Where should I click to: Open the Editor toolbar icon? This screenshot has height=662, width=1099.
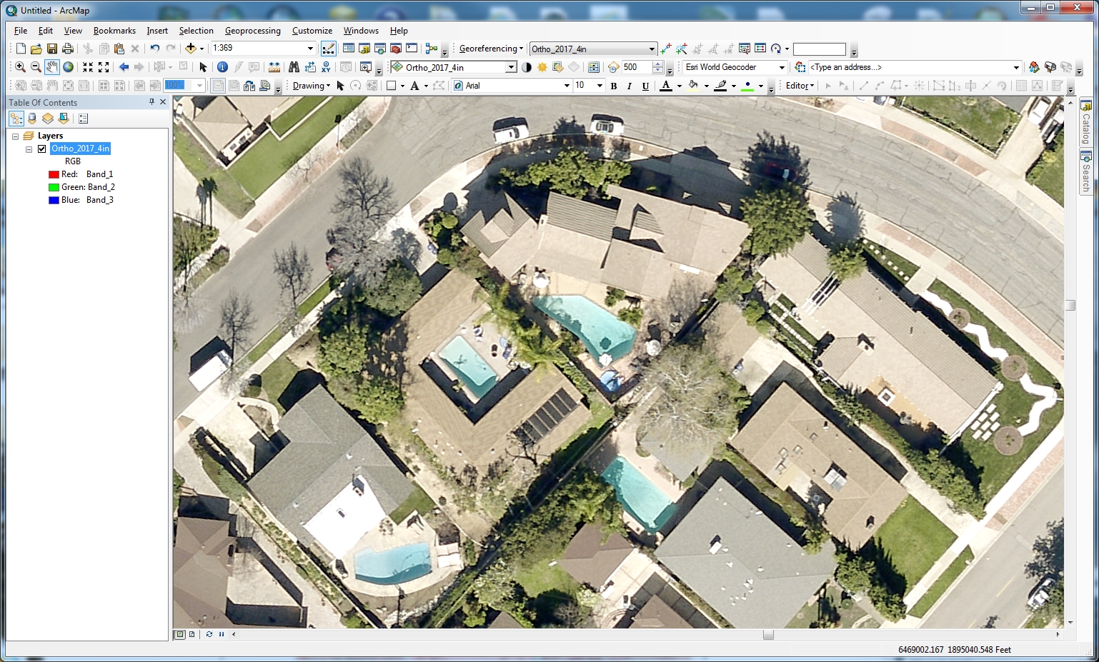click(x=329, y=49)
